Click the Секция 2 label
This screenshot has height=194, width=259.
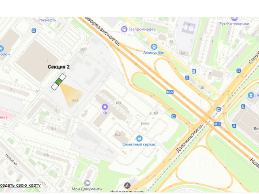click(59, 67)
